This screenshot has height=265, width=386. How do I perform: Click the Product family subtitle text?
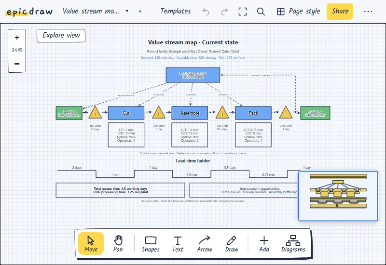point(193,52)
